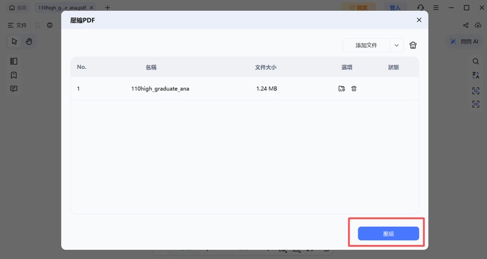This screenshot has height=259, width=487.
Task: Click the 添加文件 add file button
Action: point(366,45)
